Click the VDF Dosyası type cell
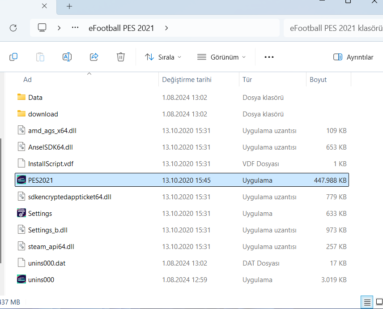The height and width of the screenshot is (309, 383). click(x=260, y=164)
